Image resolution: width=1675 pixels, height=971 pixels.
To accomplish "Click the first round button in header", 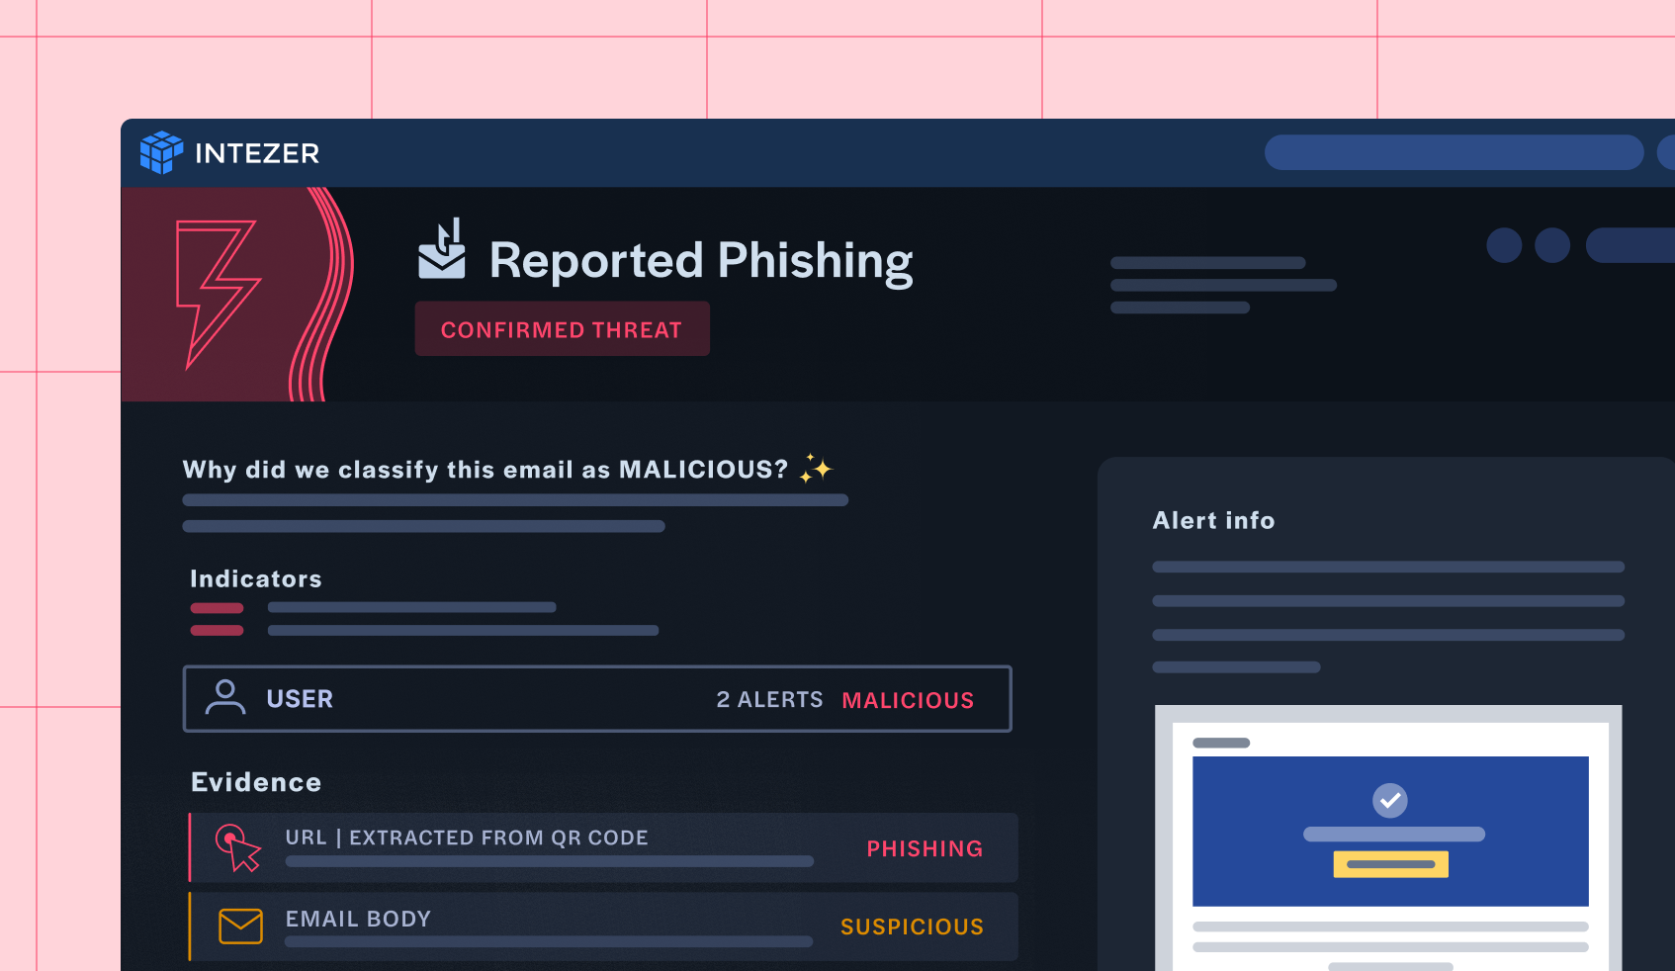I will point(1504,245).
